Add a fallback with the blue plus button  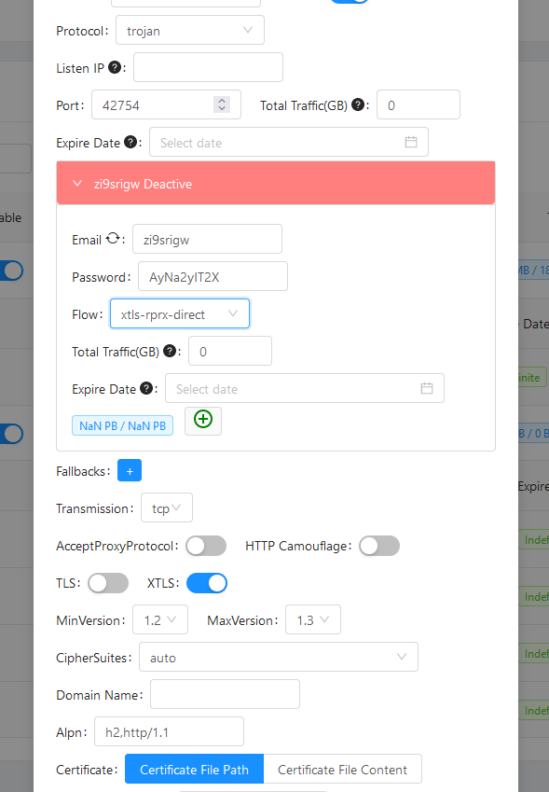(130, 471)
